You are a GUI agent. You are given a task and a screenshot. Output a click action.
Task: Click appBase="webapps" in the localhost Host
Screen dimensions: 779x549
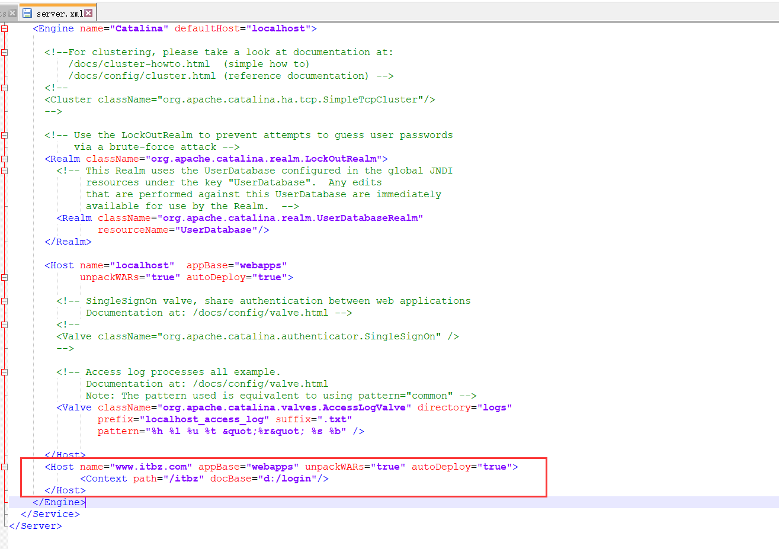click(x=237, y=265)
